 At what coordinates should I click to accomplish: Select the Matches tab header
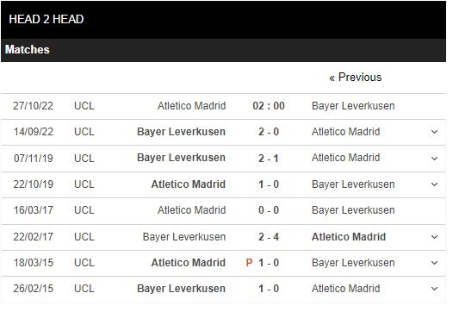pos(28,49)
